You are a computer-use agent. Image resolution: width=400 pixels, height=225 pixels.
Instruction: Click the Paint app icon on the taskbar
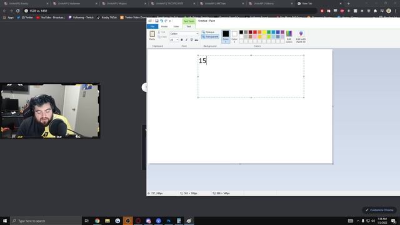pos(189,221)
